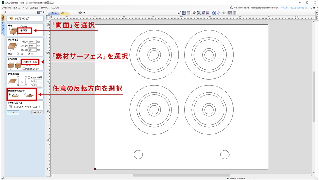319x180 pixels.
Task: Click the help question mark in panel header
Action: click(x=41, y=12)
